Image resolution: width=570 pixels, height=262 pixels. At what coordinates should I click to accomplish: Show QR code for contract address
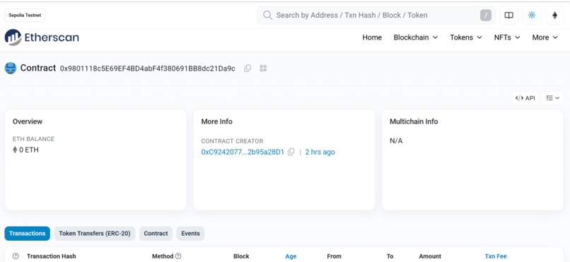tap(264, 69)
